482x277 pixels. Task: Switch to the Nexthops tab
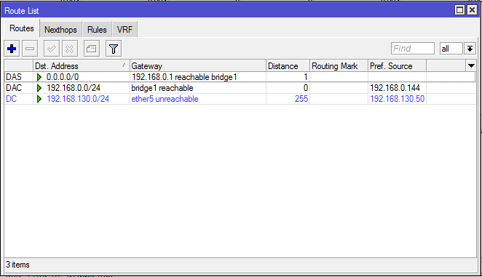coord(60,30)
